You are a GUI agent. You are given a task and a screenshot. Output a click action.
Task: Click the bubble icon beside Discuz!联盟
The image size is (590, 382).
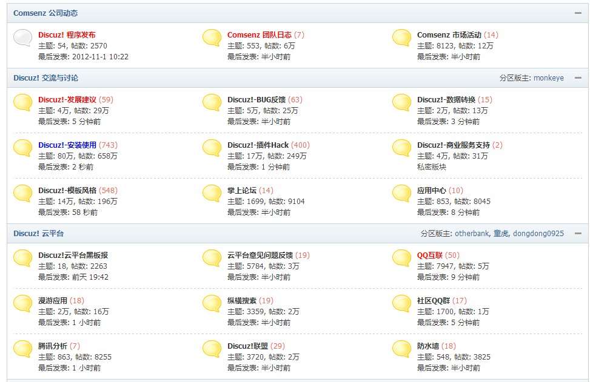click(212, 349)
